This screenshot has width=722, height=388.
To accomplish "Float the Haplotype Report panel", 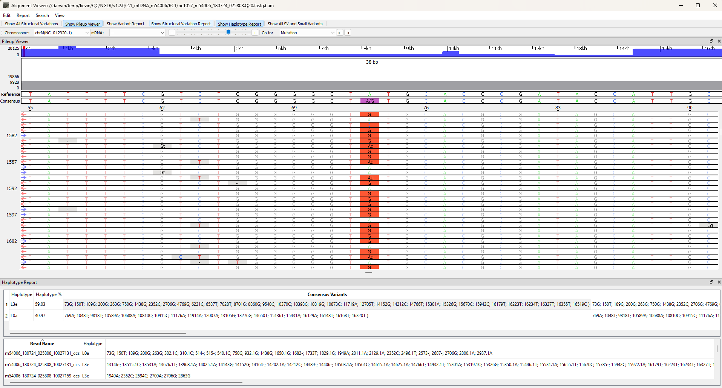I will tap(711, 282).
